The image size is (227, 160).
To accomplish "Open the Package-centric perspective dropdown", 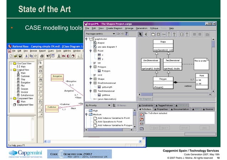I will pyautogui.click(x=114, y=34).
